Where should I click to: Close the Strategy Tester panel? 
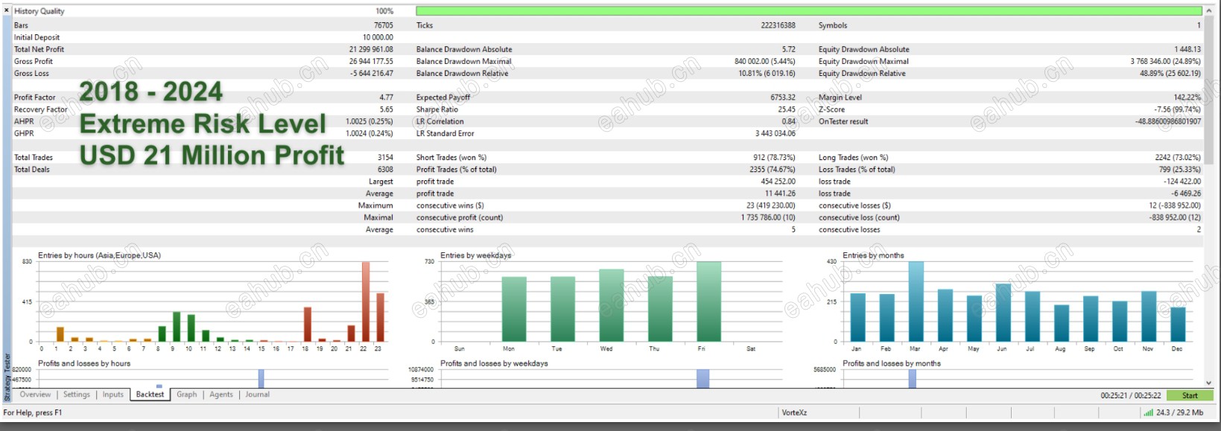coord(7,10)
